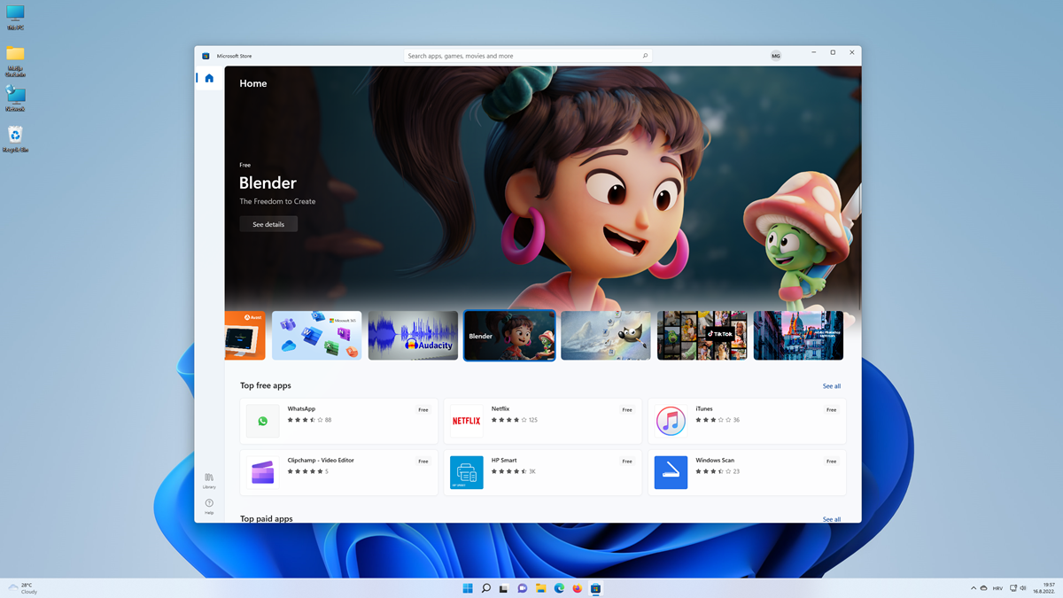Viewport: 1063px width, 598px height.
Task: Show hidden system tray icons
Action: click(x=974, y=588)
